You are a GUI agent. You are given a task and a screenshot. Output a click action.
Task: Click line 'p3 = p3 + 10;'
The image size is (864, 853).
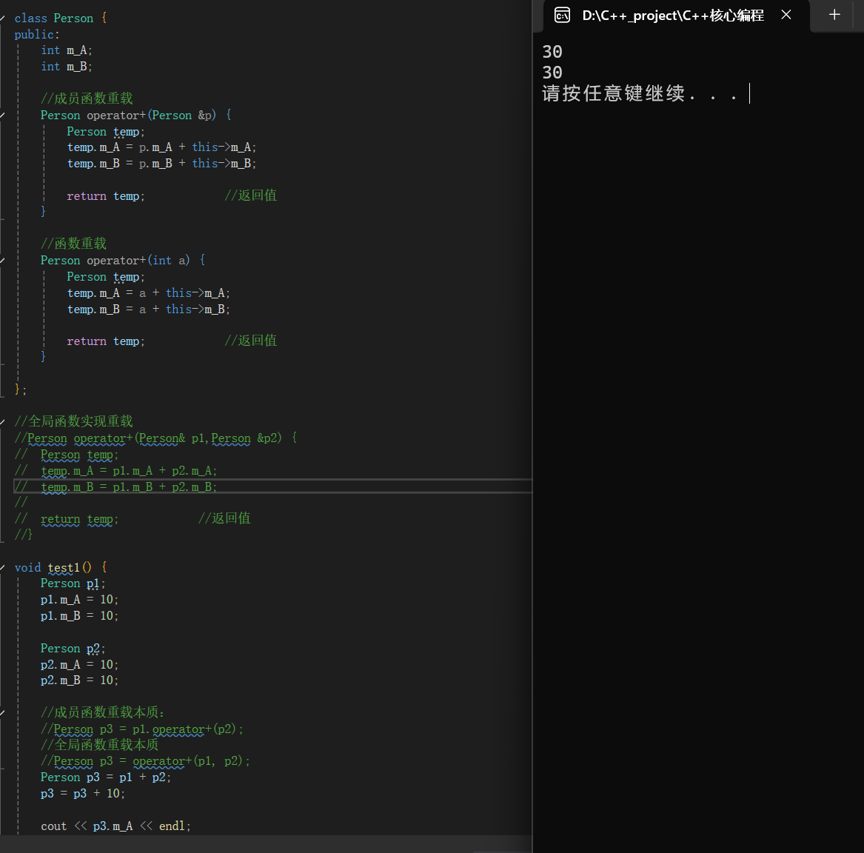[x=83, y=794]
